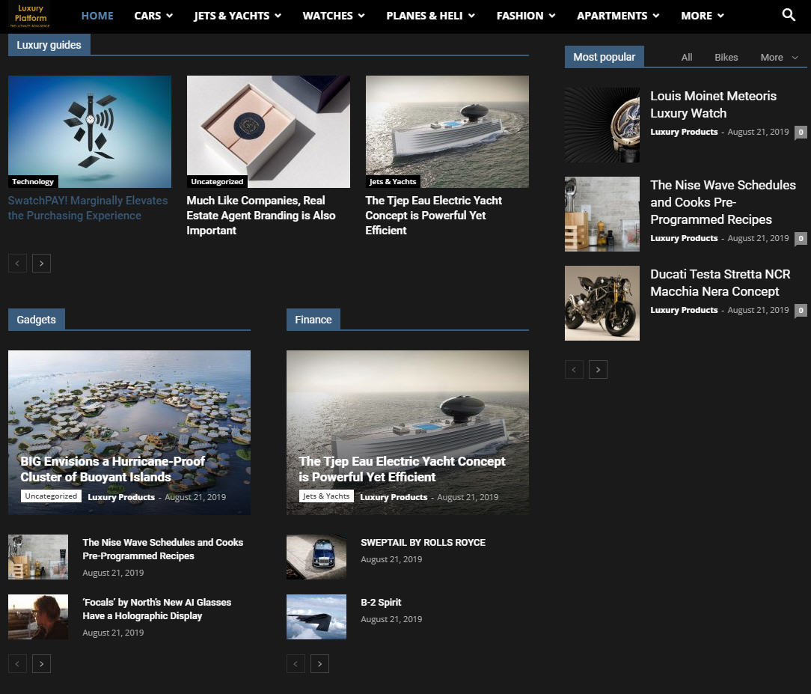Click next arrow under Finance section
The height and width of the screenshot is (694, 811).
point(320,663)
